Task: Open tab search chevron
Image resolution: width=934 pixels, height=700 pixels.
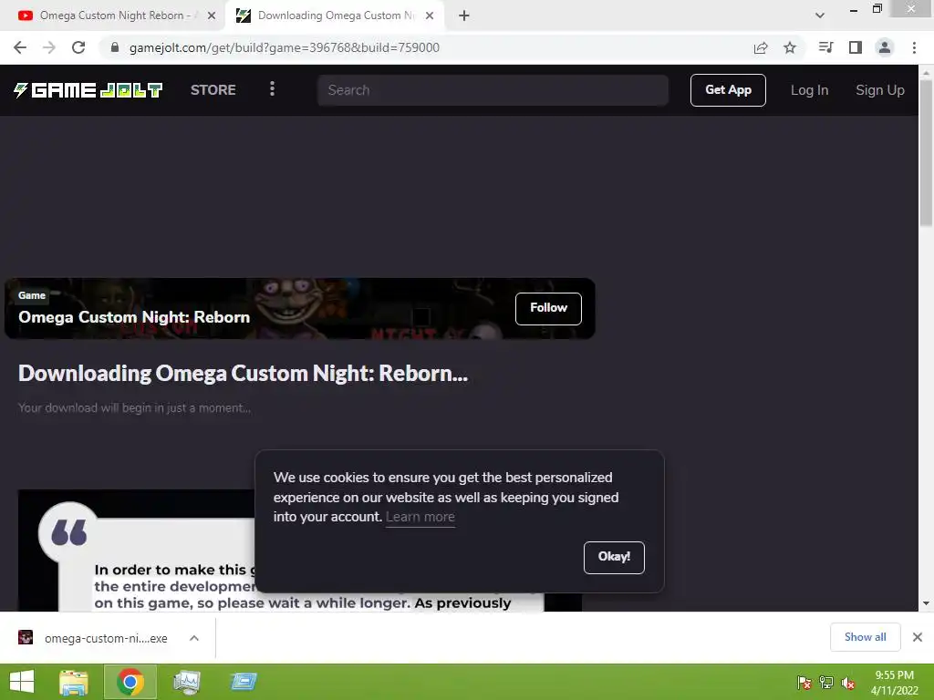Action: point(820,15)
